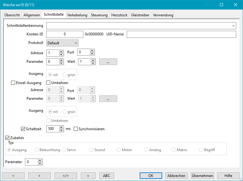Click the UID-Name text field
Screen dimensions: 243x181
click(181, 34)
